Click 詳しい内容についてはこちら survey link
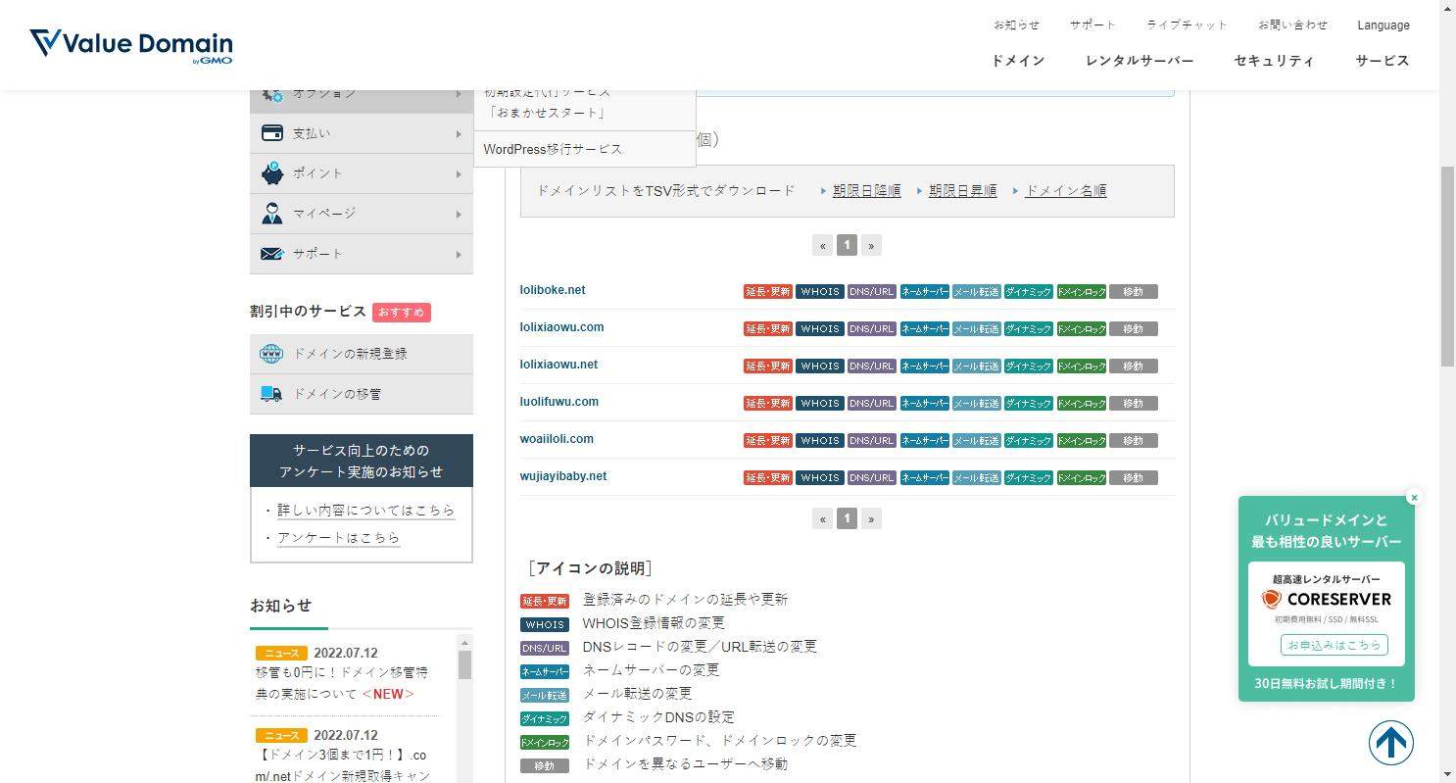This screenshot has height=783, width=1456. pyautogui.click(x=365, y=511)
